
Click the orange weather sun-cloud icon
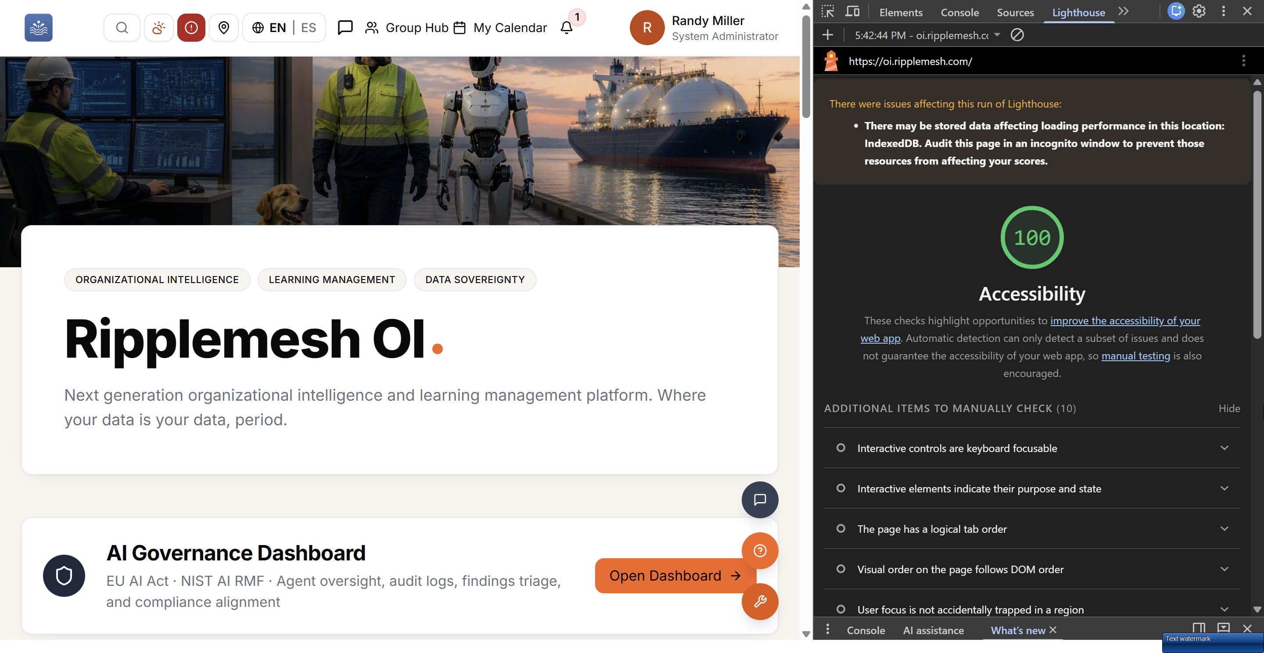[x=158, y=28]
